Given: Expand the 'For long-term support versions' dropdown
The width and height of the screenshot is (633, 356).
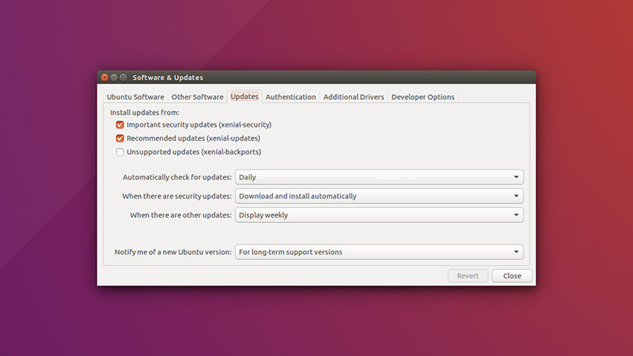Looking at the screenshot, I should click(379, 252).
